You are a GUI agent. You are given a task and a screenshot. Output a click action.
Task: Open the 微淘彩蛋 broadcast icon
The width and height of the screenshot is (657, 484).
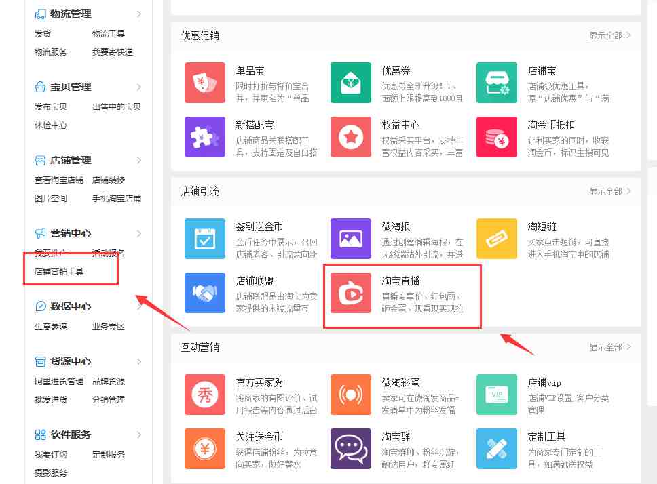pyautogui.click(x=351, y=395)
